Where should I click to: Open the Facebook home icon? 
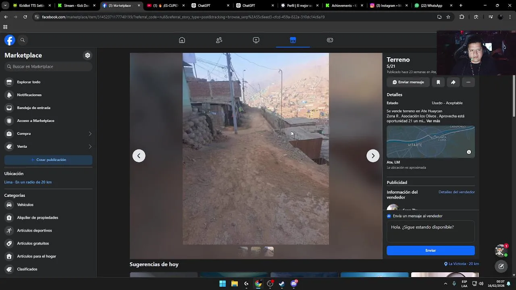point(182,40)
